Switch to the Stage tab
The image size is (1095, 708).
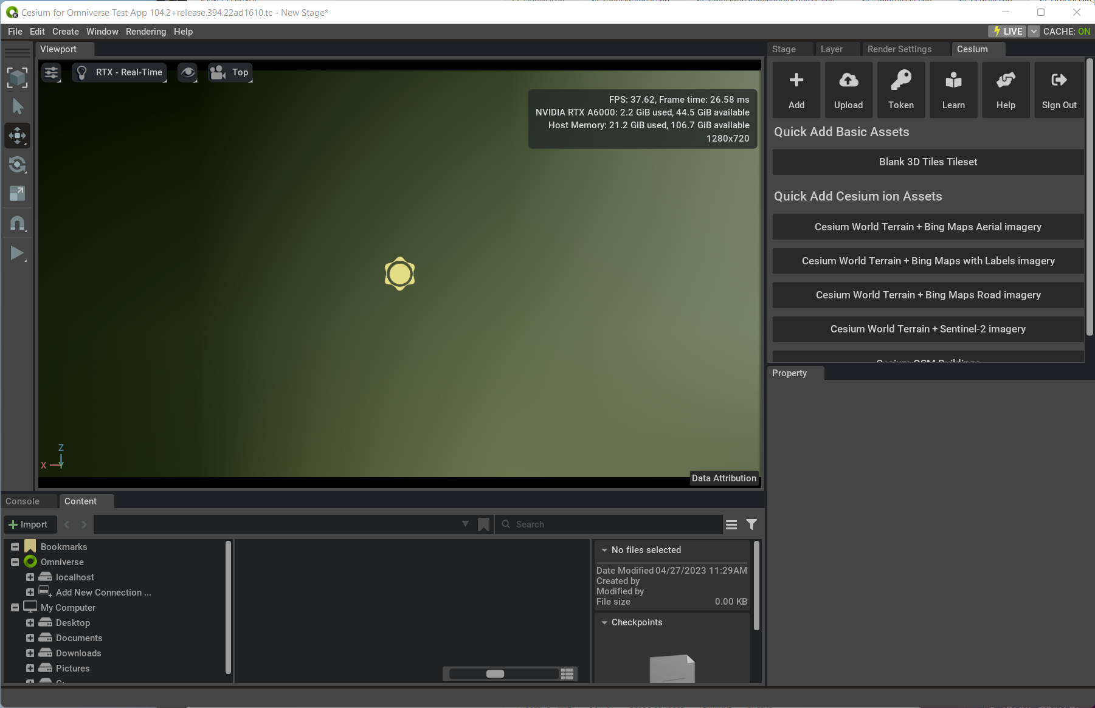point(783,49)
